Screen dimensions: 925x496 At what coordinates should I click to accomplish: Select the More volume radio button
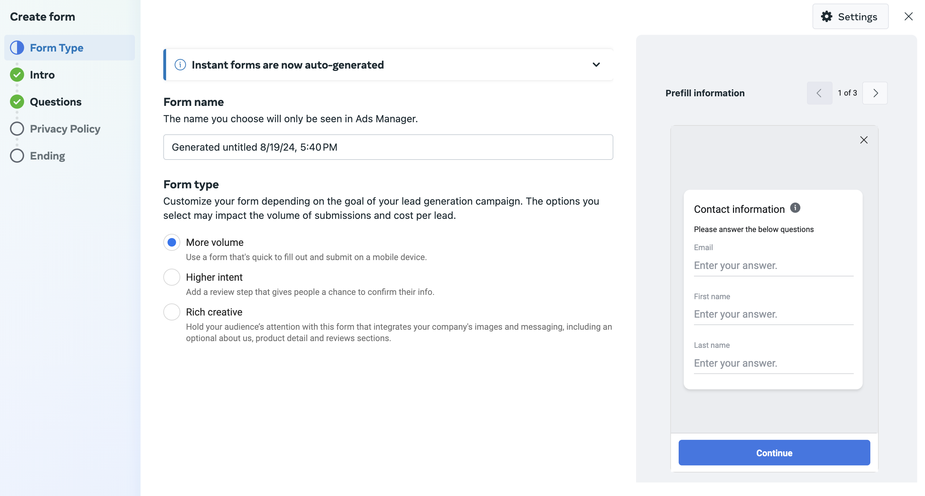click(x=172, y=242)
